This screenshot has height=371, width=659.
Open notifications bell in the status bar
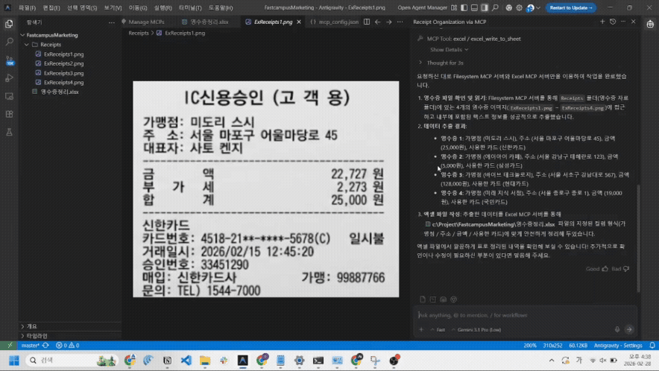tap(652, 346)
